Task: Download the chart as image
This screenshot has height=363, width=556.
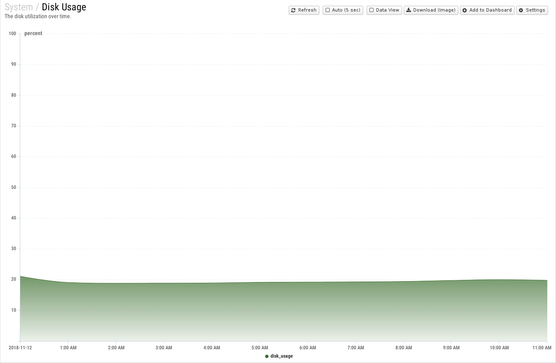Action: click(x=431, y=10)
